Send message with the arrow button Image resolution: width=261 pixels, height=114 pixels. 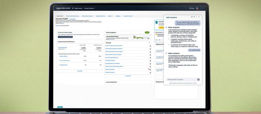[198, 80]
